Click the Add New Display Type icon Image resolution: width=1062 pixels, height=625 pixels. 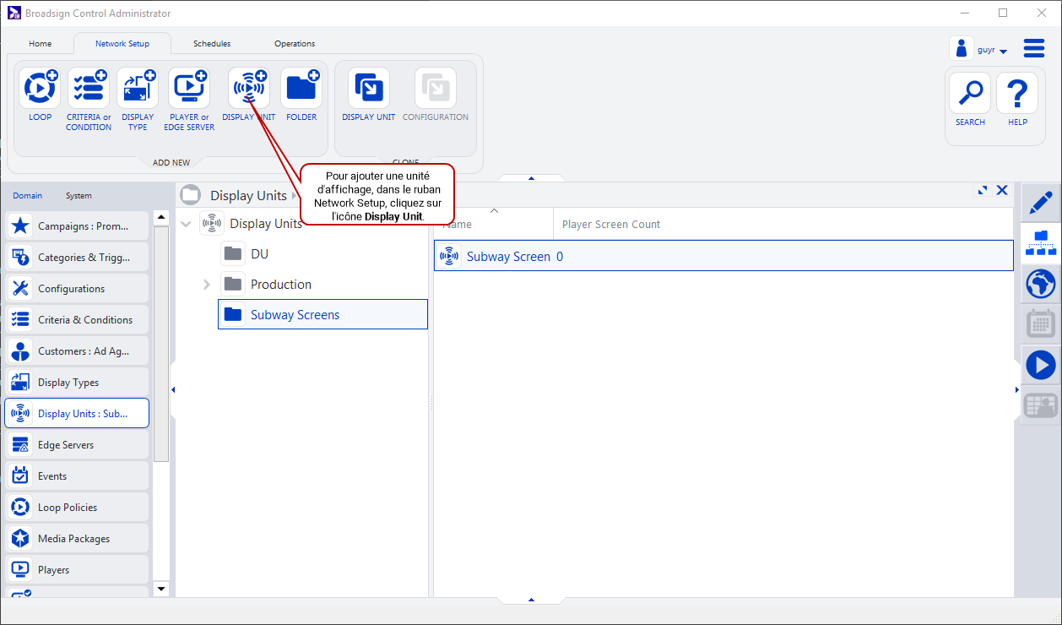point(138,88)
